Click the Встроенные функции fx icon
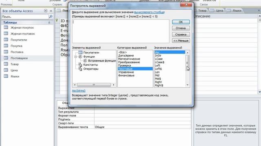Image resolution: width=261 pixels, height=146 pixels. click(85, 61)
